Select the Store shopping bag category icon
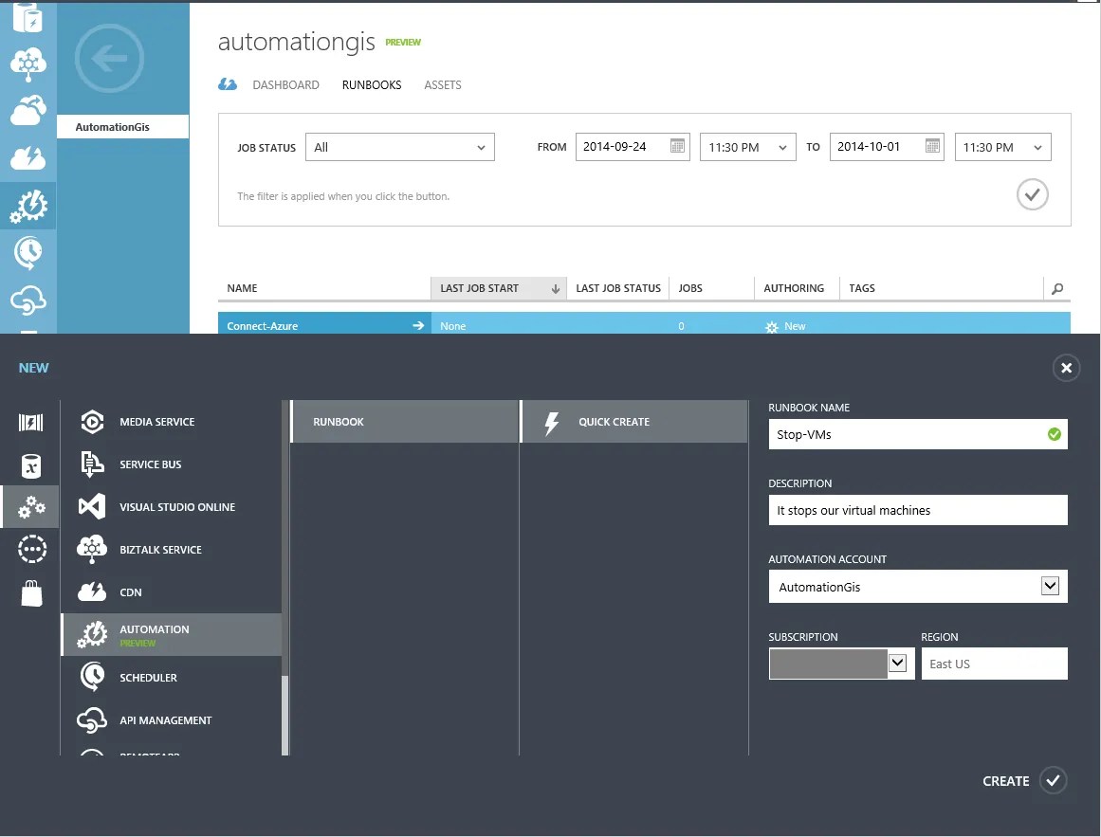The image size is (1101, 837). [x=31, y=592]
